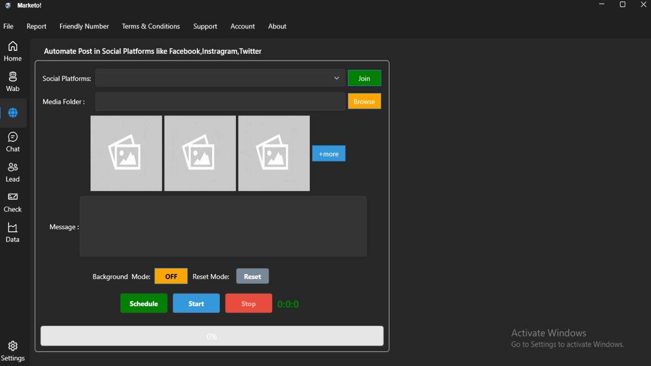
Task: Open the Friendly Number menu
Action: pos(84,26)
